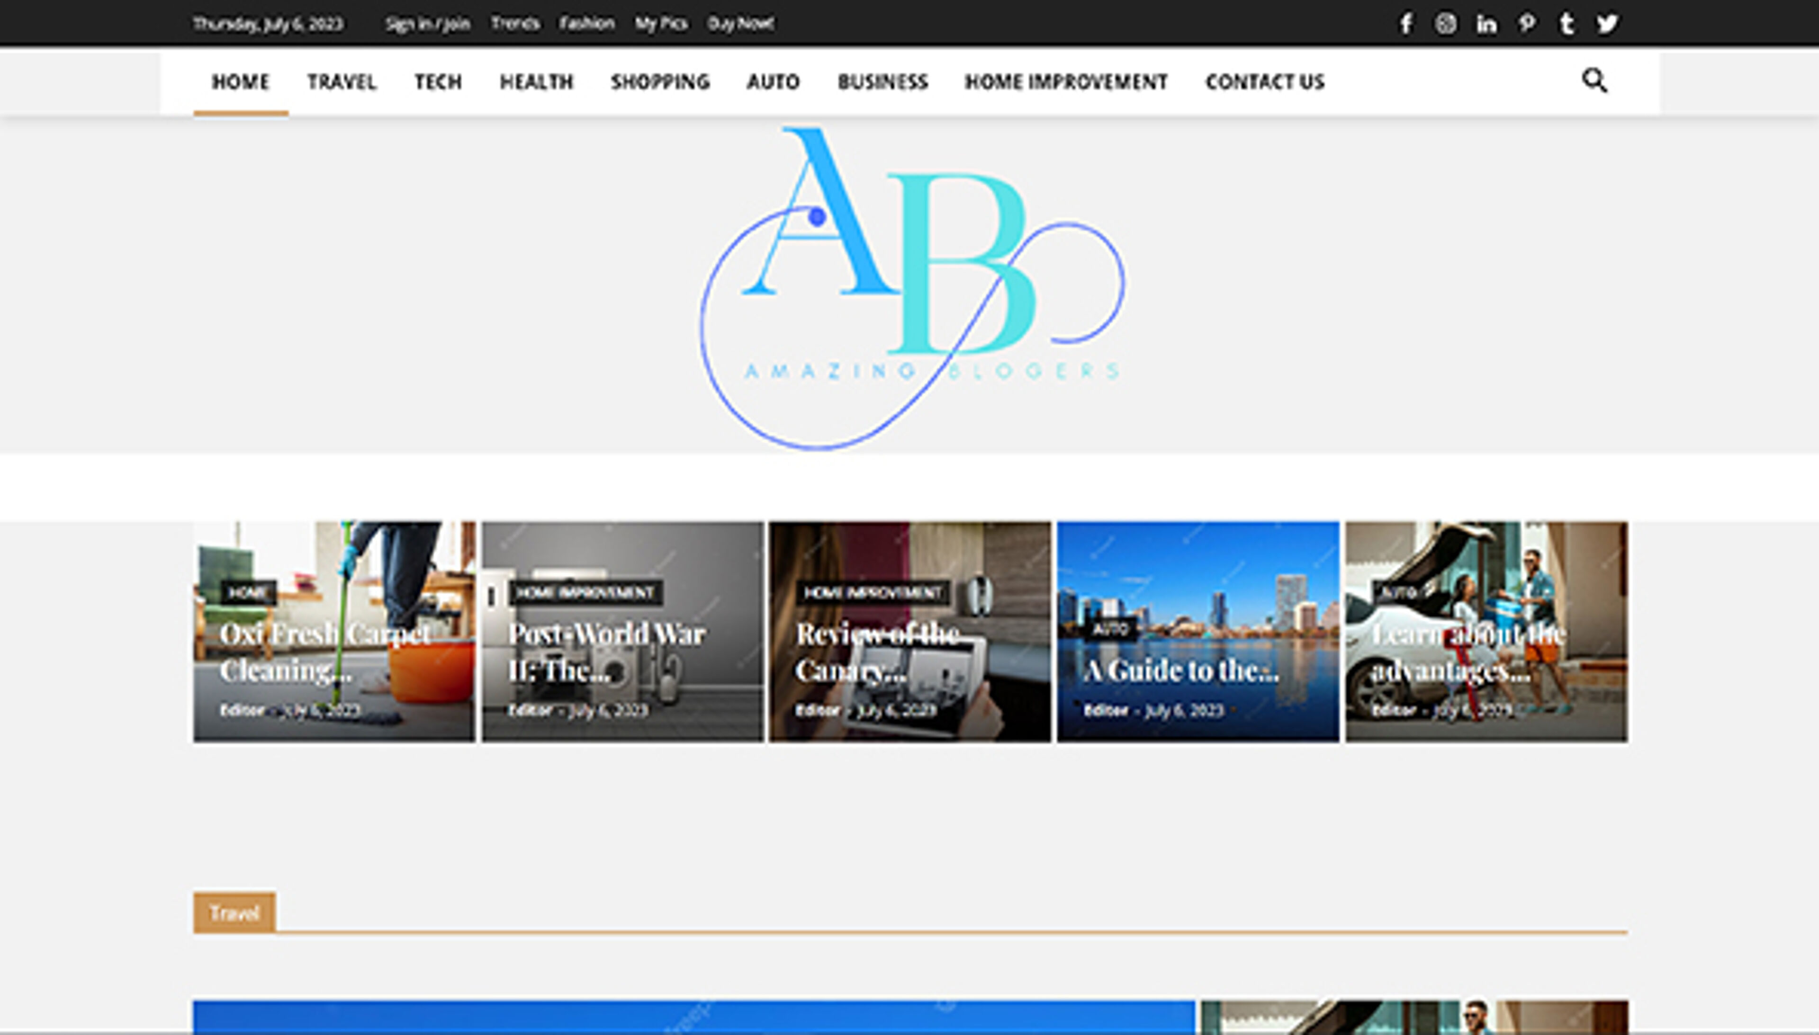Open the Twitter profile icon
The image size is (1819, 1035).
(x=1606, y=24)
